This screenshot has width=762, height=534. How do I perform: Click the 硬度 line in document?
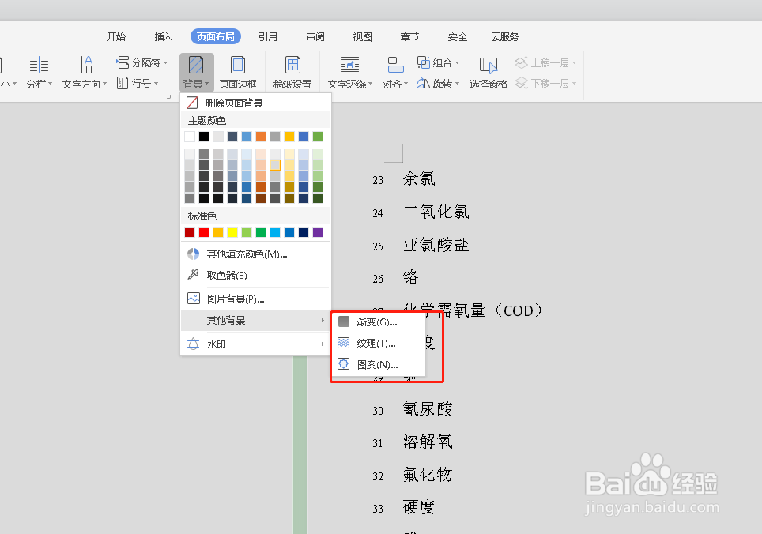pyautogui.click(x=419, y=507)
